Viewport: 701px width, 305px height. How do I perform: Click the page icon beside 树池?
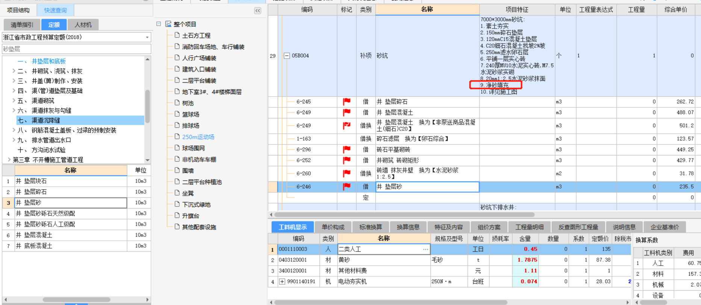click(177, 103)
